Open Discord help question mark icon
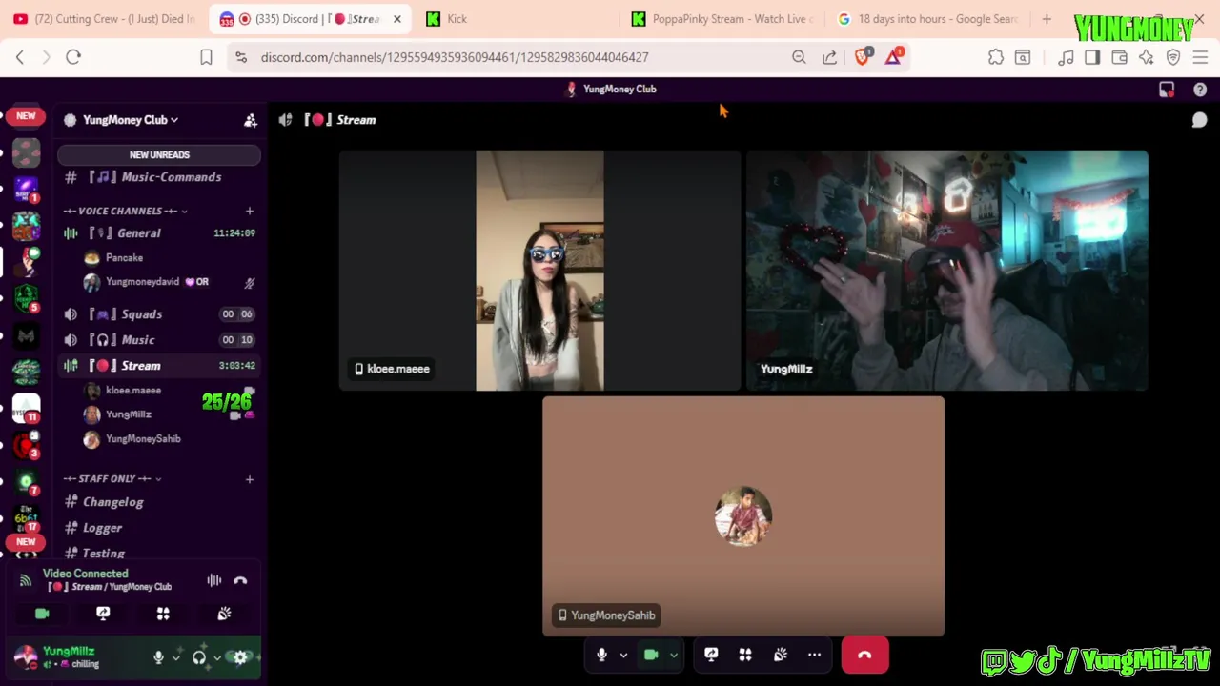The width and height of the screenshot is (1220, 686). click(1200, 89)
